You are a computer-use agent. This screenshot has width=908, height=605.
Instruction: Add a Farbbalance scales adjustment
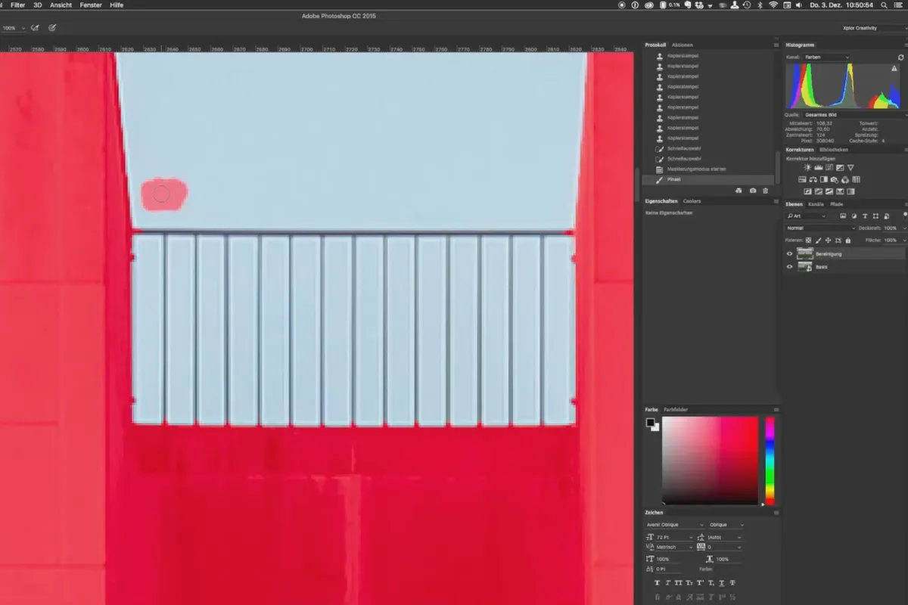pyautogui.click(x=813, y=180)
